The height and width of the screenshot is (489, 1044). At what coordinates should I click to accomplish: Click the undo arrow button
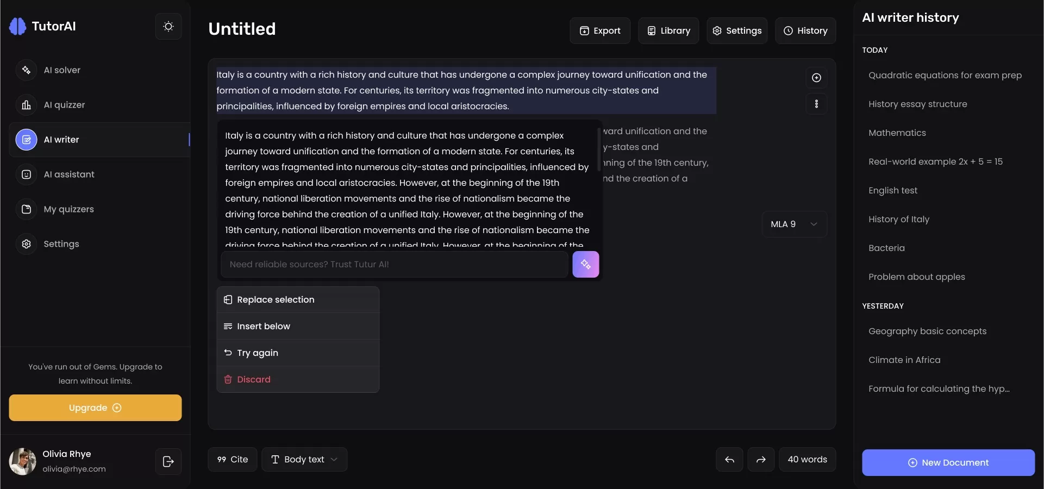click(729, 460)
